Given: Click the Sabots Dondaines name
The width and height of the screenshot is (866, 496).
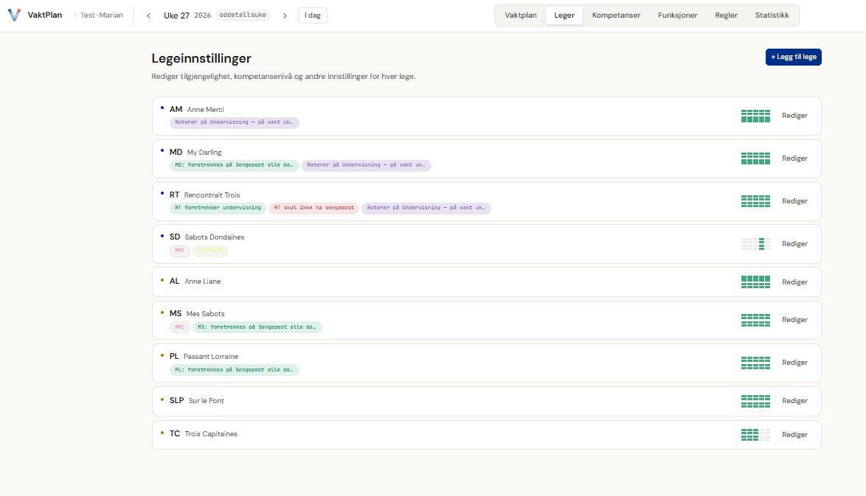Looking at the screenshot, I should pos(215,237).
